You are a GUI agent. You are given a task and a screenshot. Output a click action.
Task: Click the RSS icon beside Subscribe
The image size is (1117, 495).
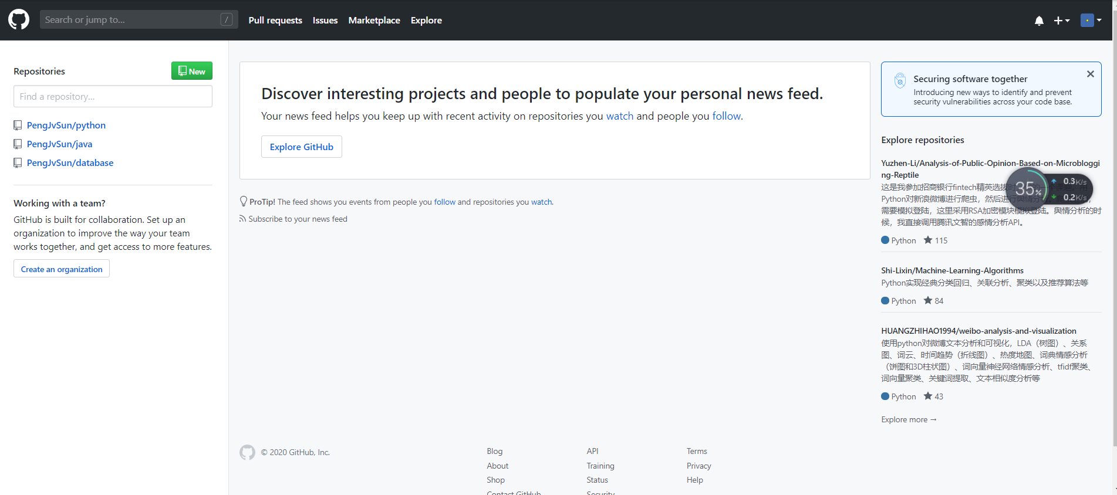tap(242, 219)
